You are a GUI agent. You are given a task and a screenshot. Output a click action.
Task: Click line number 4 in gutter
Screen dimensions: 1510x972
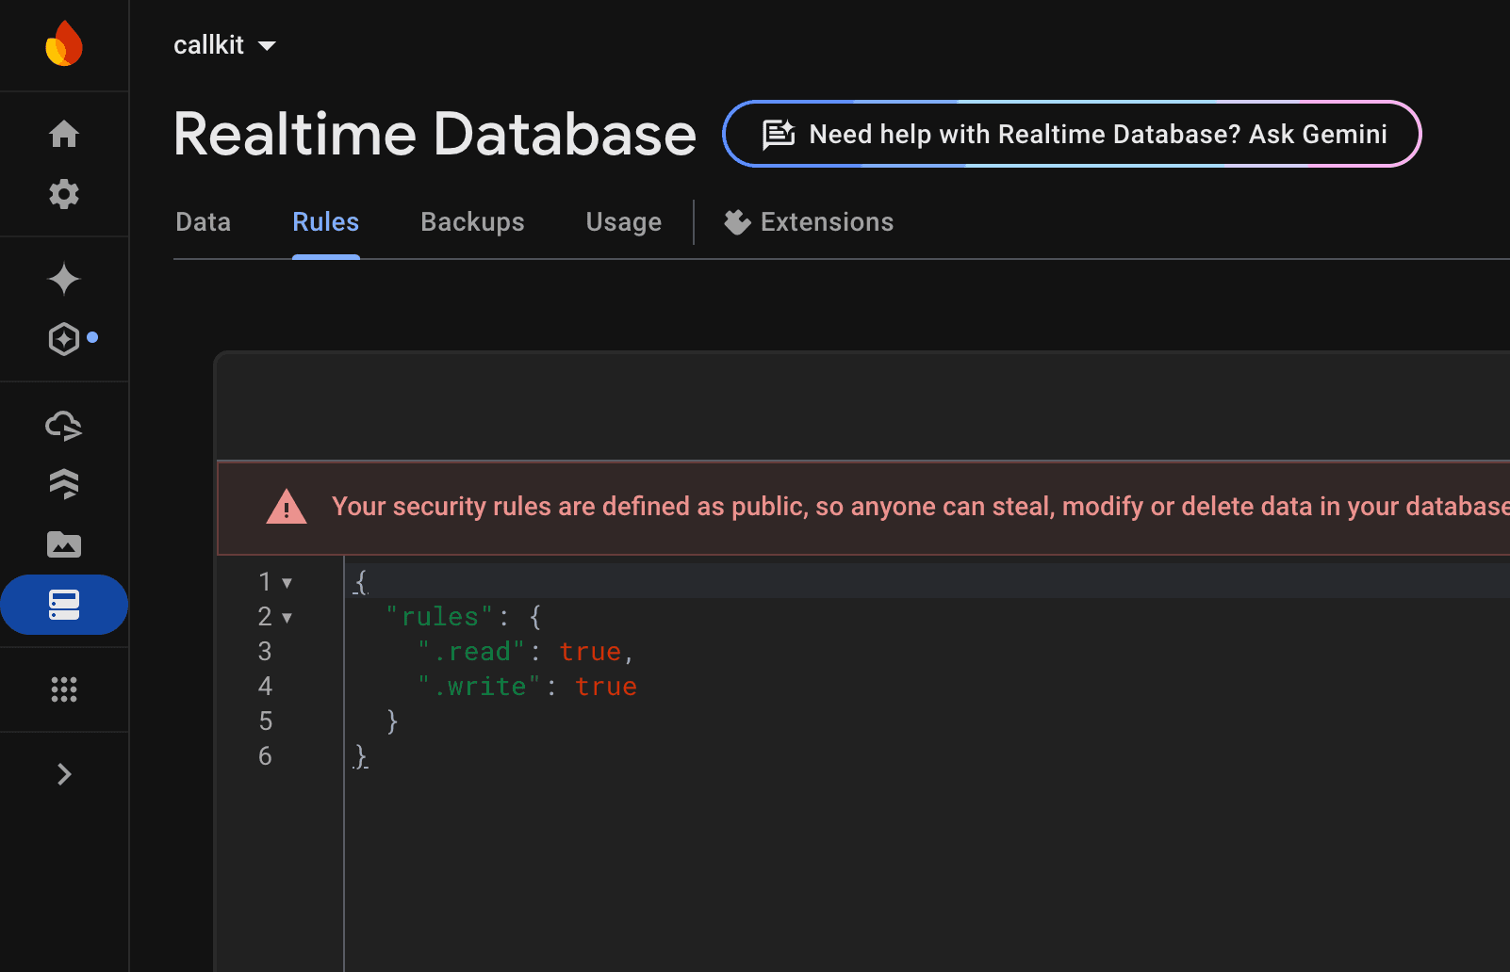(265, 687)
